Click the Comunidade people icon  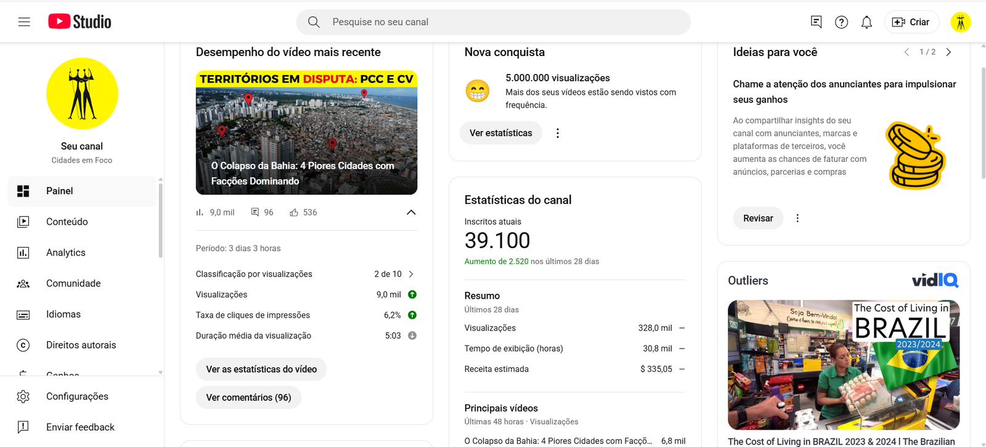coord(23,283)
